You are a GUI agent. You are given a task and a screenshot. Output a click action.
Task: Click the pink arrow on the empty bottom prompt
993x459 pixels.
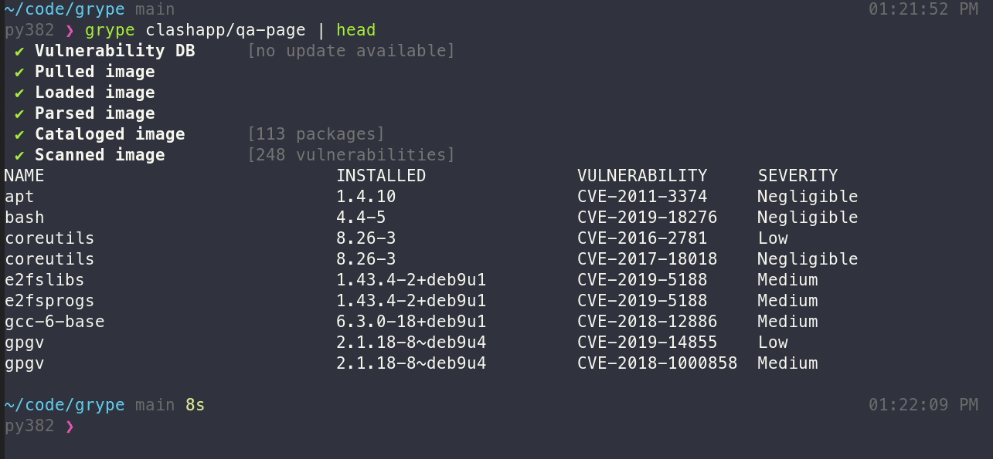coord(70,426)
